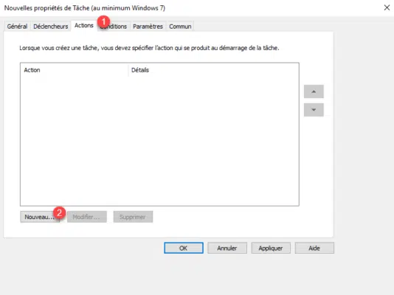Apply changes with Appliquer

pyautogui.click(x=271, y=248)
